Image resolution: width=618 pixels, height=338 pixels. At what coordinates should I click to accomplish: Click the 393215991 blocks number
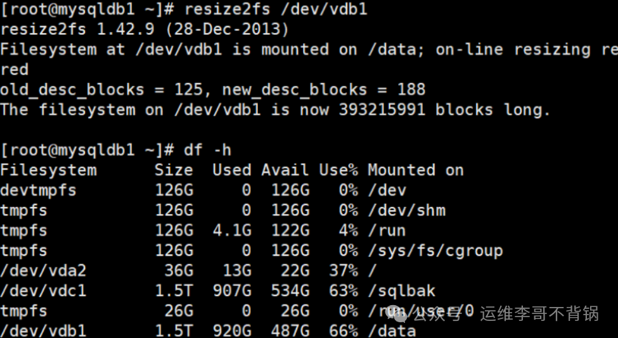(382, 110)
